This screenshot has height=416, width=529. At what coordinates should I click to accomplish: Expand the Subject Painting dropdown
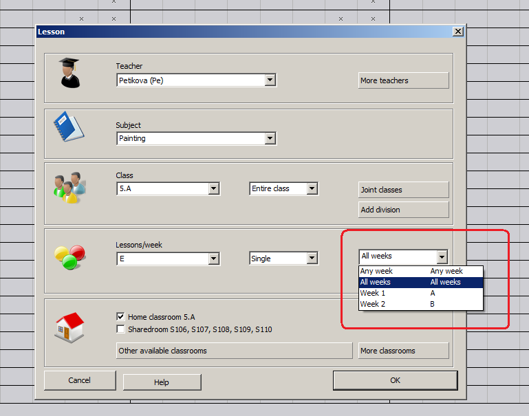[x=270, y=138]
